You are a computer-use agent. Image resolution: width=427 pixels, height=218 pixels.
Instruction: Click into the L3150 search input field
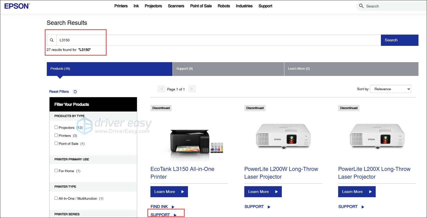218,40
